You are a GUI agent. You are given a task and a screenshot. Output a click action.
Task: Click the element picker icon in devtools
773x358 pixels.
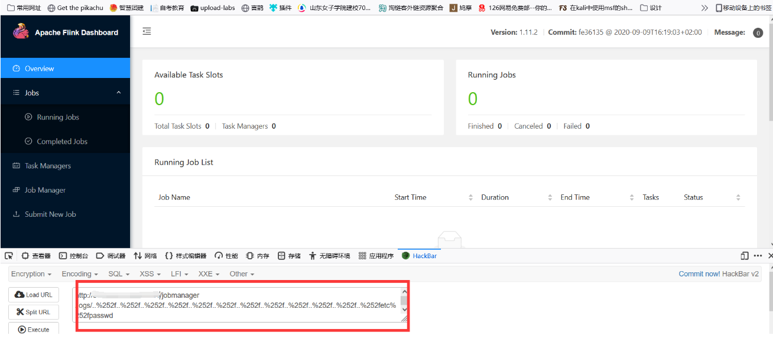click(8, 255)
